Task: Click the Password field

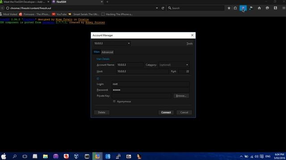Action: coord(151,90)
